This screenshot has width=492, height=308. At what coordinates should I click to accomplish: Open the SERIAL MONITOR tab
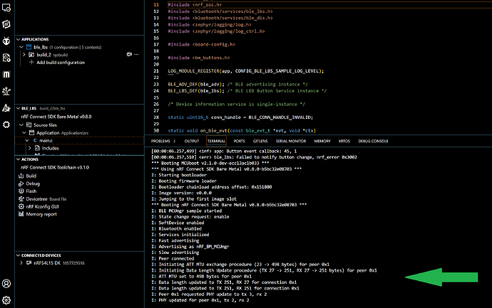point(291,141)
